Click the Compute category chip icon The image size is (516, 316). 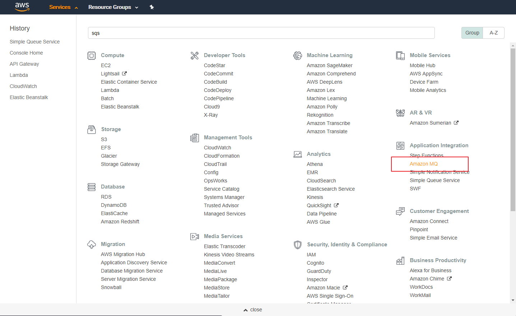(x=92, y=56)
